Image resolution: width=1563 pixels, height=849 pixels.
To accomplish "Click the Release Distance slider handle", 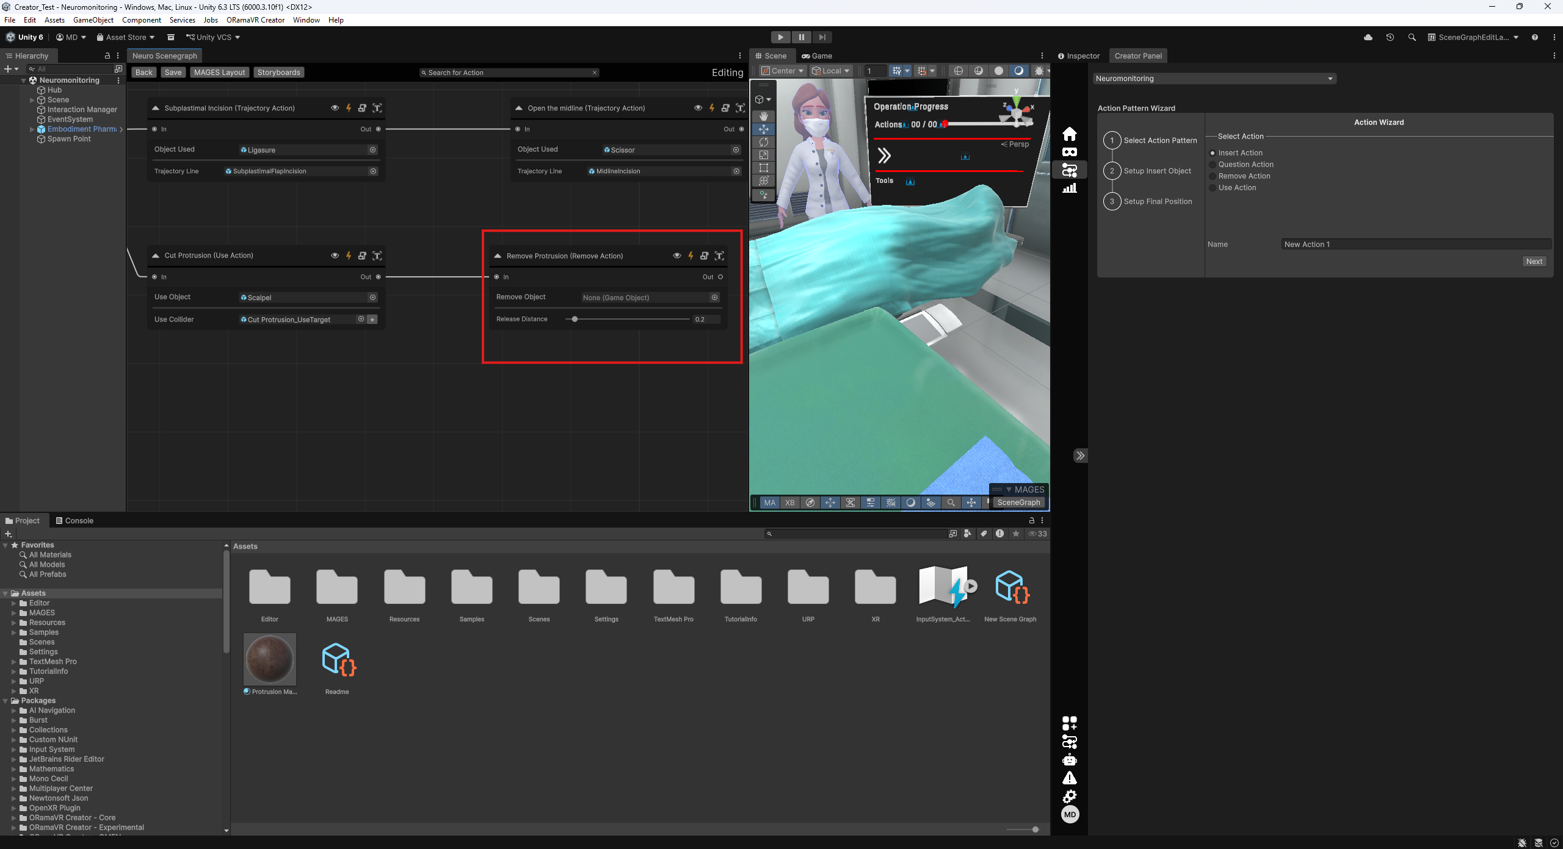I will [575, 320].
